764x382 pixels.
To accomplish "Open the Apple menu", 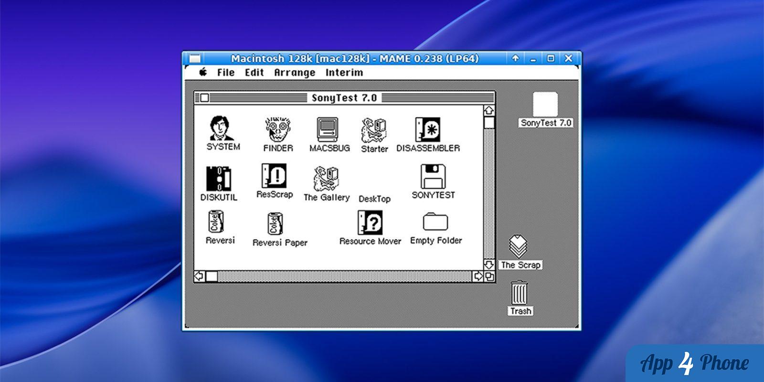I will tap(203, 72).
